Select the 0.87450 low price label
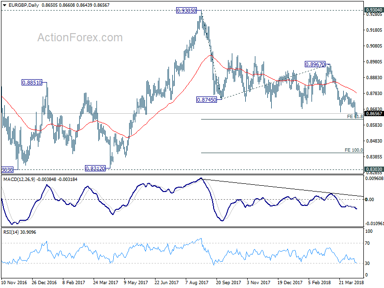 coord(207,100)
